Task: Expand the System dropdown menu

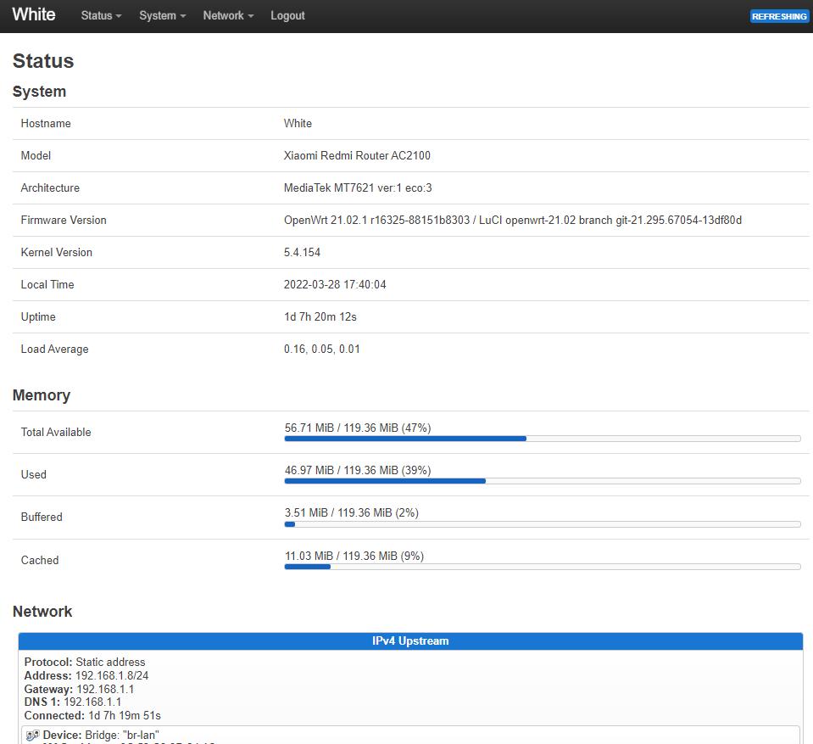Action: (x=162, y=16)
